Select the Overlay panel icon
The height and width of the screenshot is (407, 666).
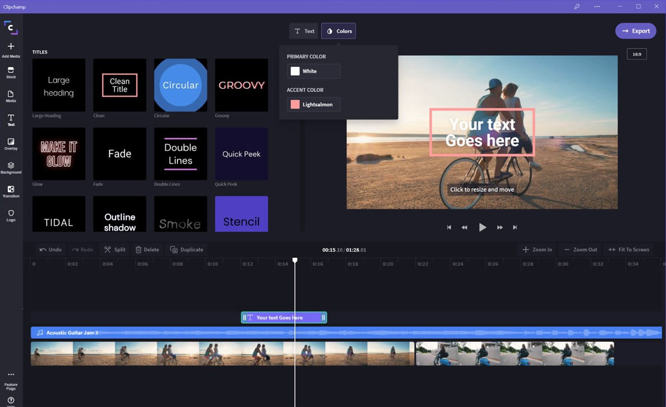(x=11, y=144)
